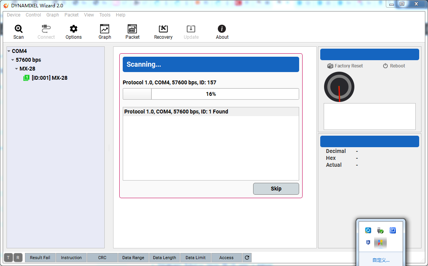Collapse the 57600 bps tree node
The width and height of the screenshot is (428, 266).
point(13,60)
